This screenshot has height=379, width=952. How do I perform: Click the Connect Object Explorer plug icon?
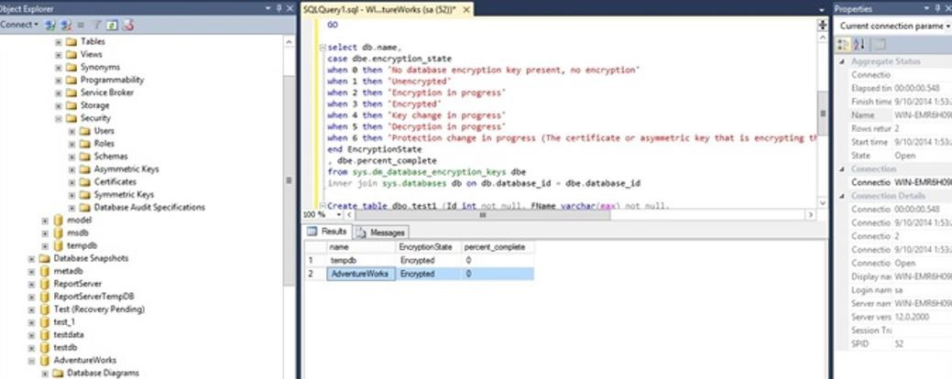50,25
